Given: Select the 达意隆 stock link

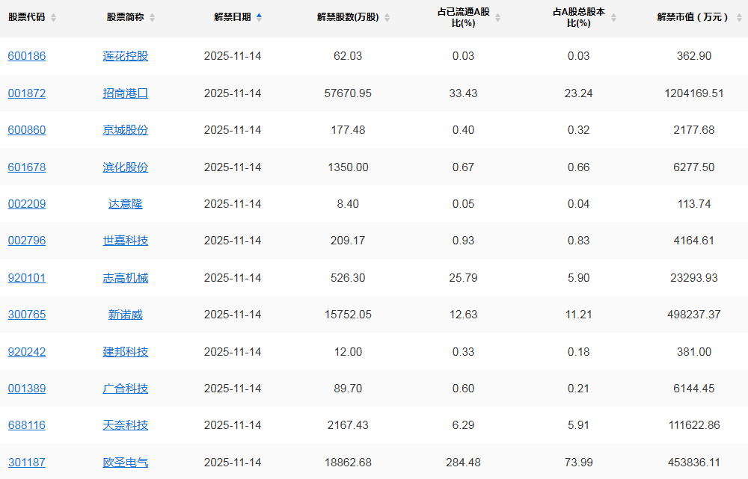Looking at the screenshot, I should [126, 204].
